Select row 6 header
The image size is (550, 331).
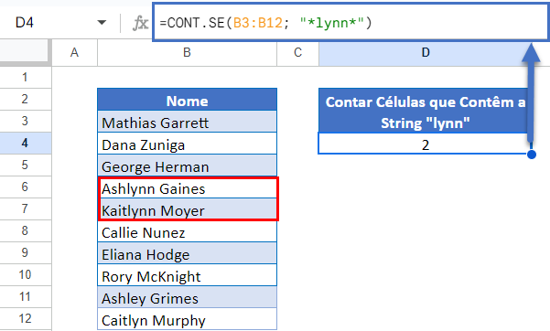click(26, 187)
